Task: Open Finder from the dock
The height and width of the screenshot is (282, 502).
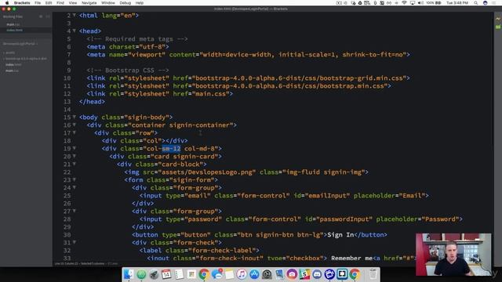Action: point(129,274)
